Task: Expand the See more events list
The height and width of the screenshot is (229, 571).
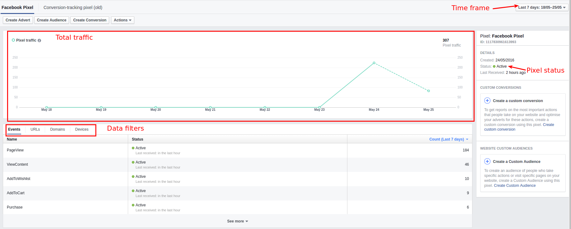Action: pos(238,221)
